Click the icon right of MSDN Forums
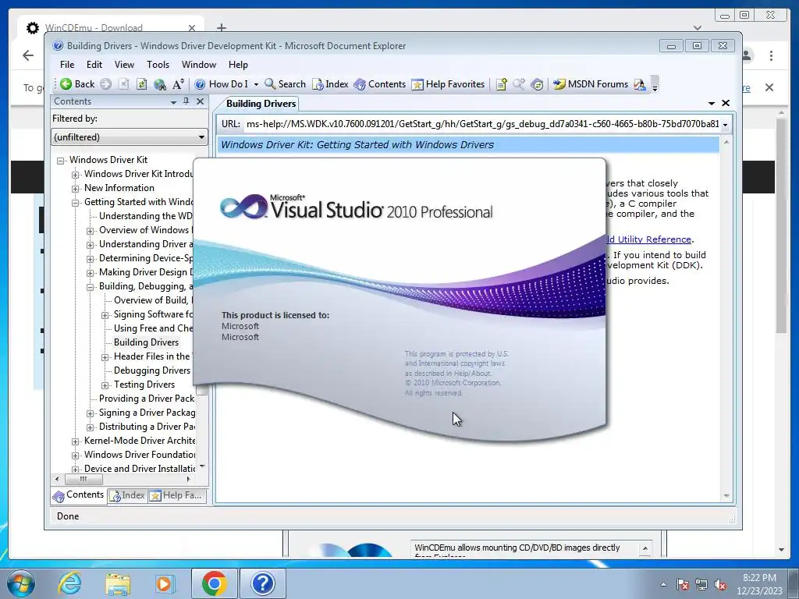This screenshot has width=799, height=599. (640, 84)
